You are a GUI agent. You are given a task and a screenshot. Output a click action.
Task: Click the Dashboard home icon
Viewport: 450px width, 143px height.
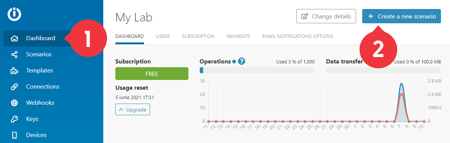pyautogui.click(x=14, y=38)
